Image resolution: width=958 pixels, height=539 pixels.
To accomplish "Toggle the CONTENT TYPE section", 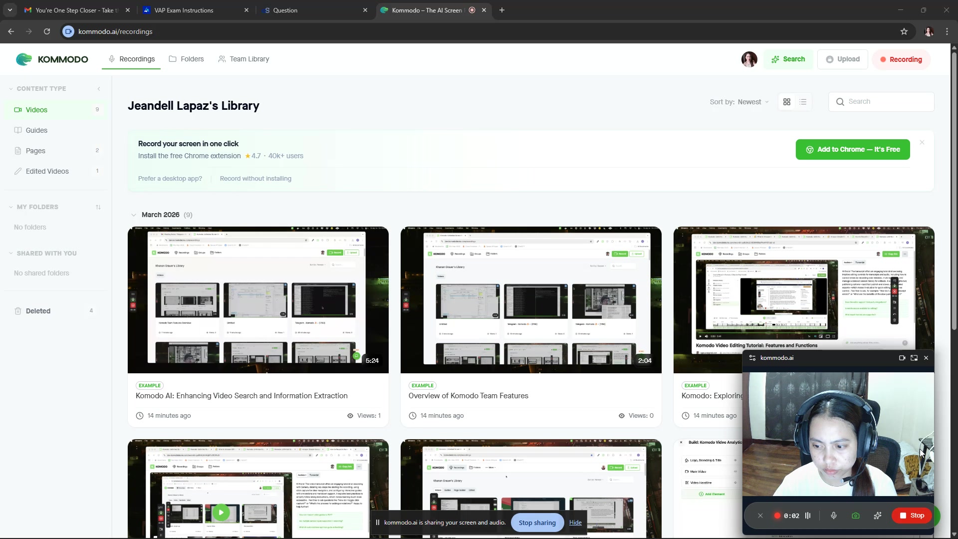I will pos(37,89).
